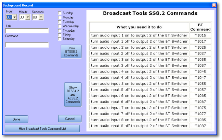Click the *1087 command cell

coord(200,126)
